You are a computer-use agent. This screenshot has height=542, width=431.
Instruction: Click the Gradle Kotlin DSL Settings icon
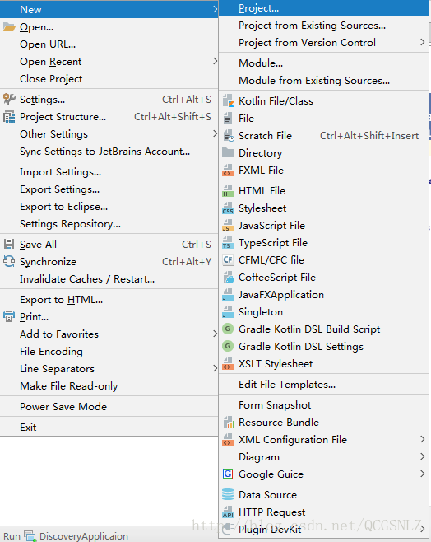(x=228, y=346)
